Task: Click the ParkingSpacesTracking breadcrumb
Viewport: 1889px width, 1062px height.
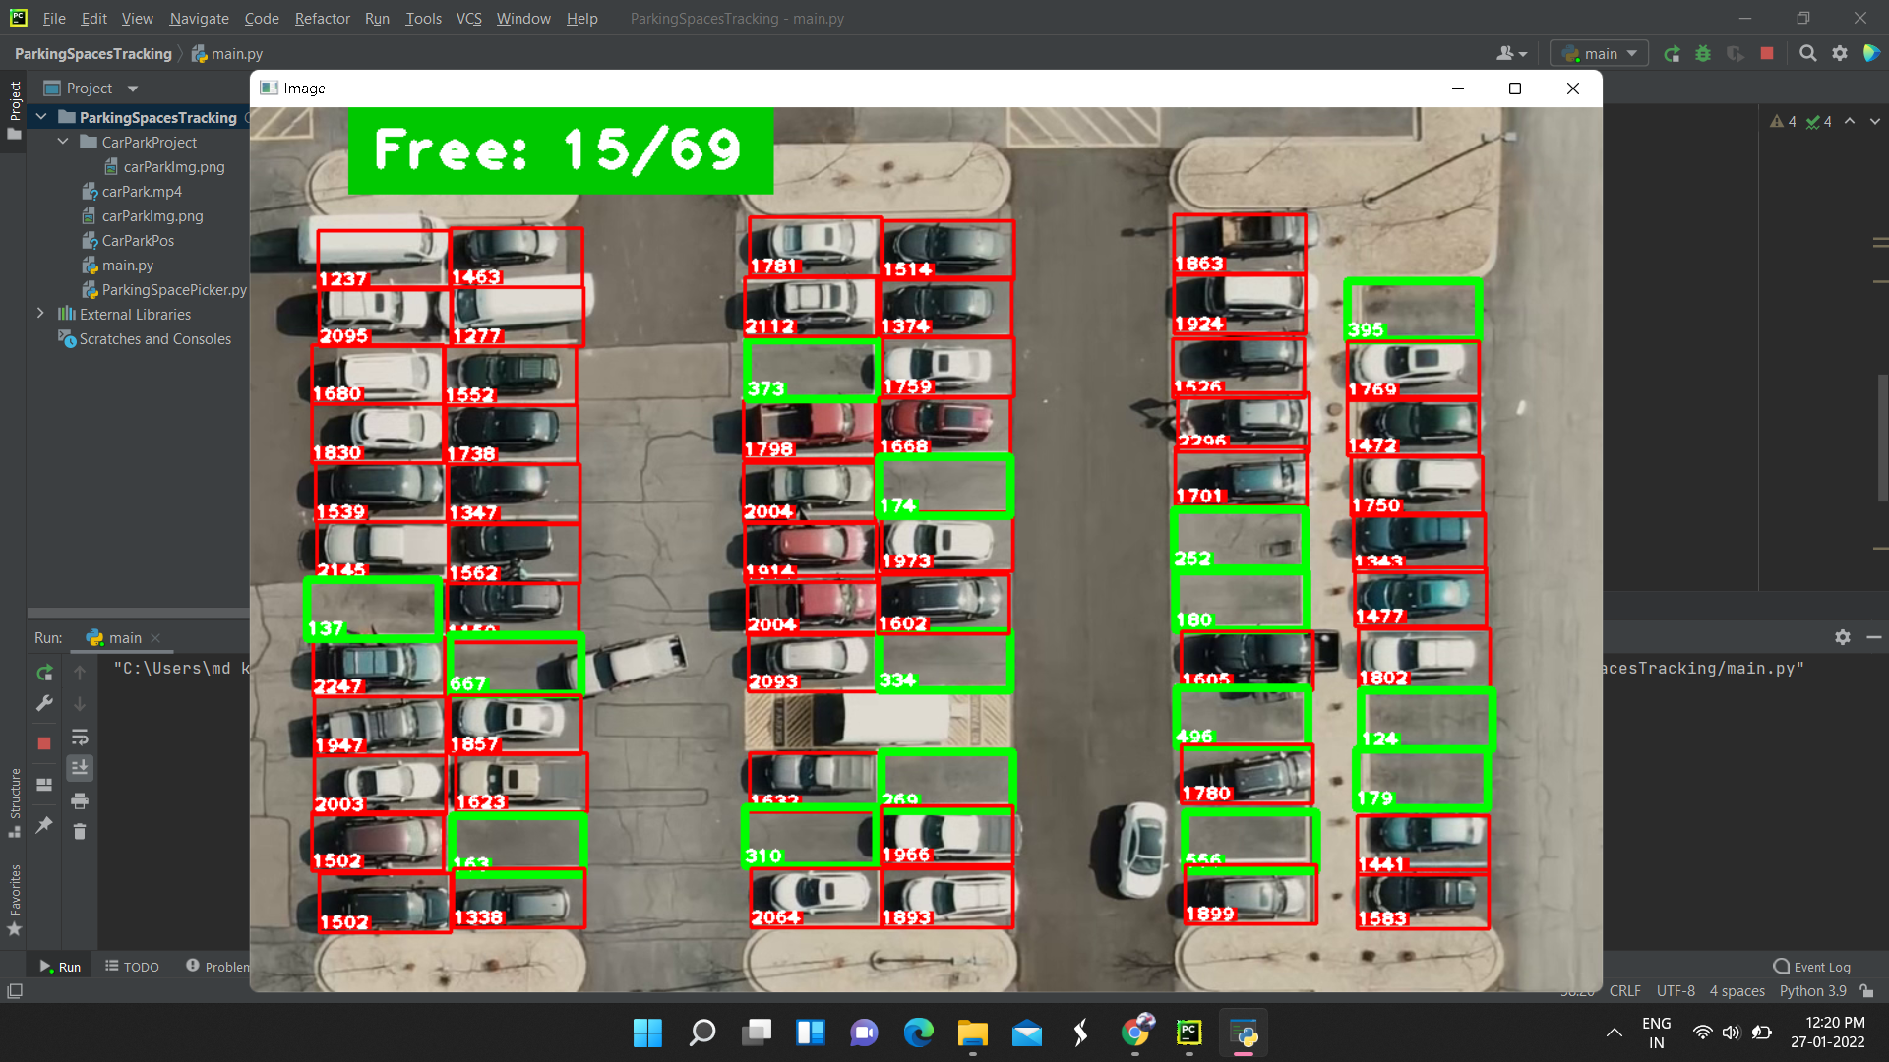Action: coord(93,54)
